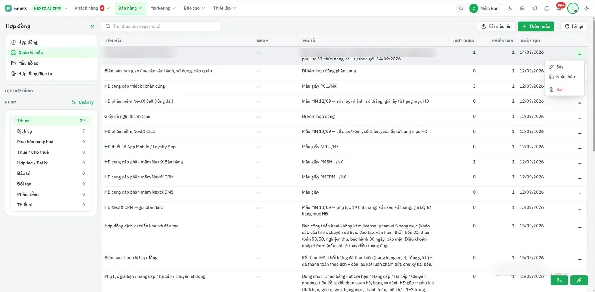Open three-dot menu for HĐ cung cấp phần mềm NextX DMS
This screenshot has width=595, height=292.
coord(579,194)
